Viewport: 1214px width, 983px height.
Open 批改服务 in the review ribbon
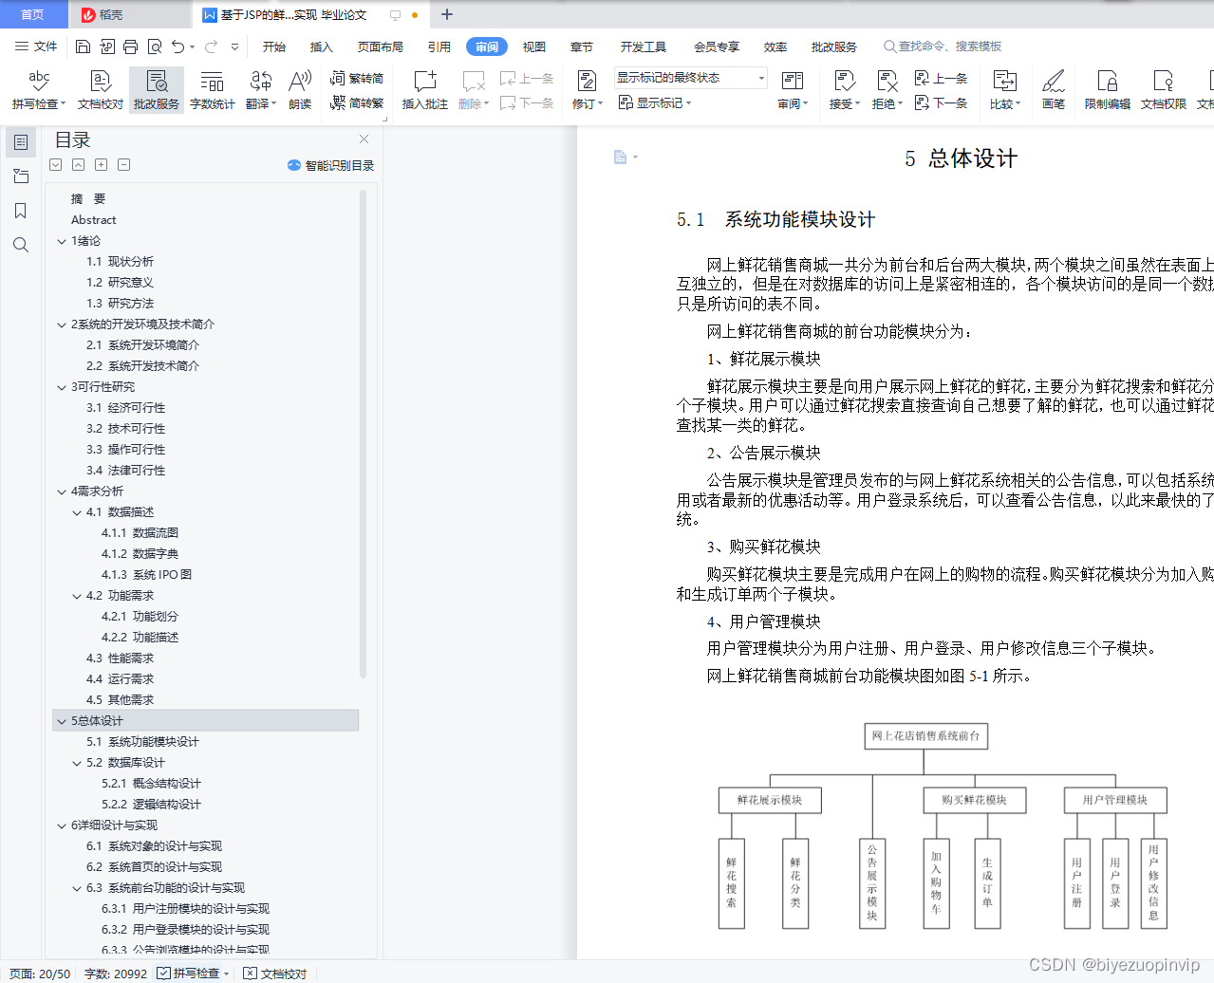(157, 89)
